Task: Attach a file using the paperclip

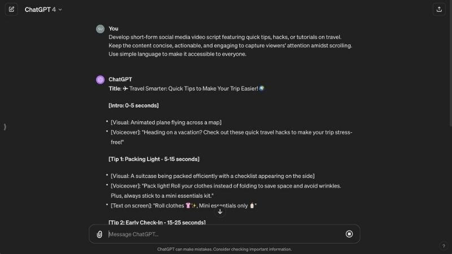Action: (x=99, y=234)
